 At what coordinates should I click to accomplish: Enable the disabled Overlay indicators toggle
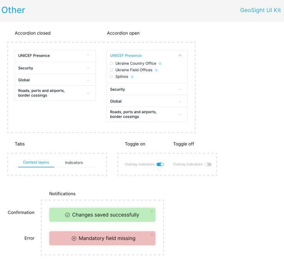point(208,165)
